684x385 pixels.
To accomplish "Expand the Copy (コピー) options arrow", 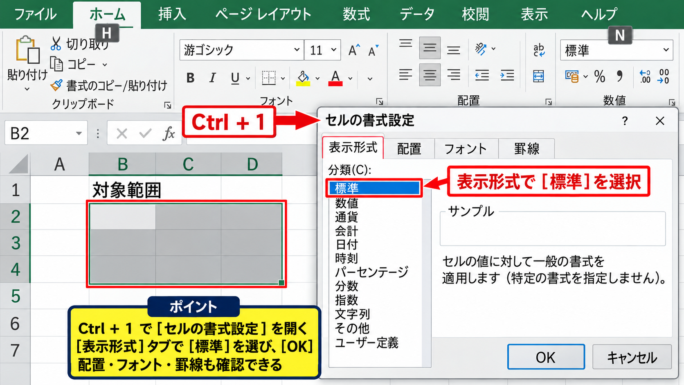I will click(x=105, y=65).
